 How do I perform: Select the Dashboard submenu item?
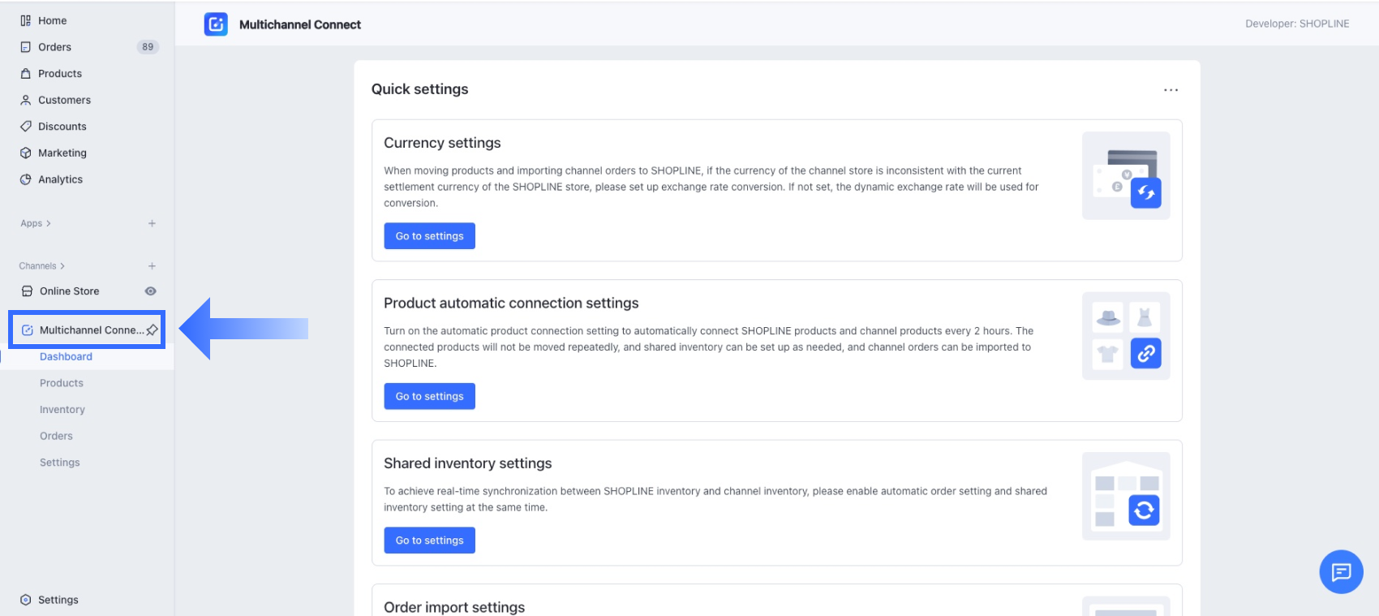tap(66, 357)
